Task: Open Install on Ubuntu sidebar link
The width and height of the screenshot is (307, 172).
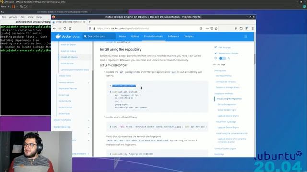Action: (x=69, y=57)
